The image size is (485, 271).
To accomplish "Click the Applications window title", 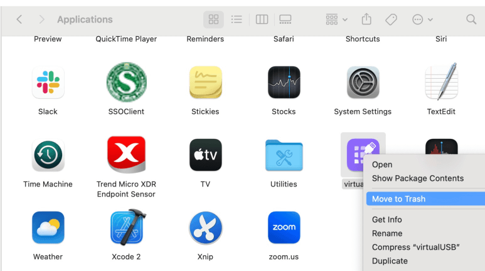I will (x=85, y=19).
